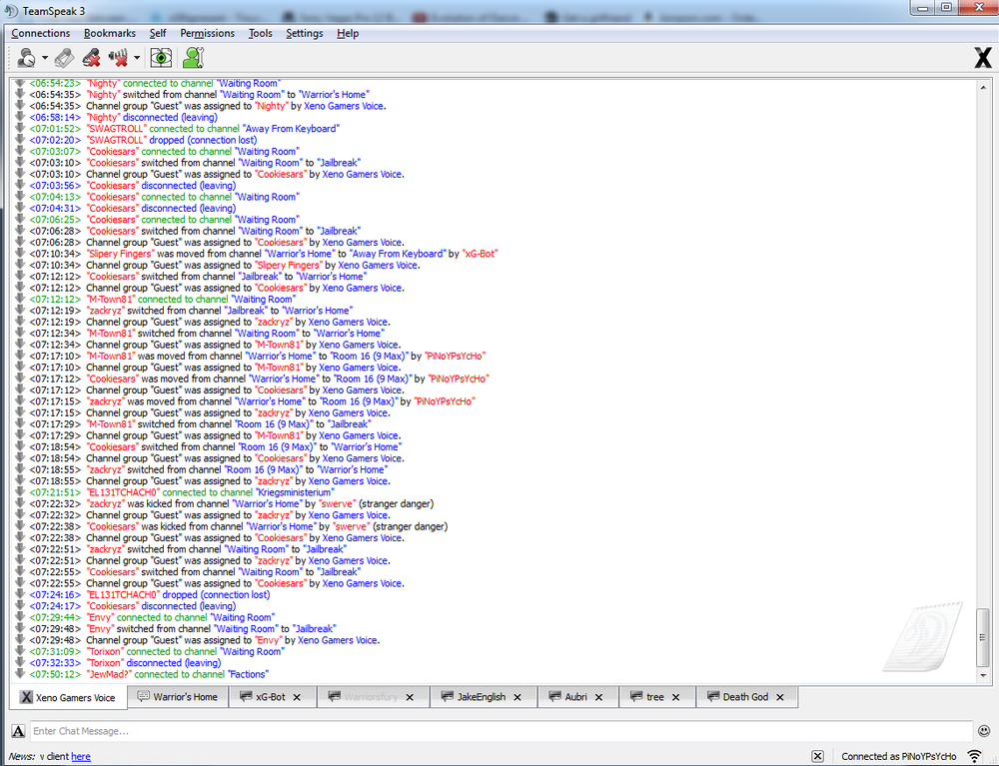
Task: Close the Death God chat tab
Action: (x=780, y=697)
